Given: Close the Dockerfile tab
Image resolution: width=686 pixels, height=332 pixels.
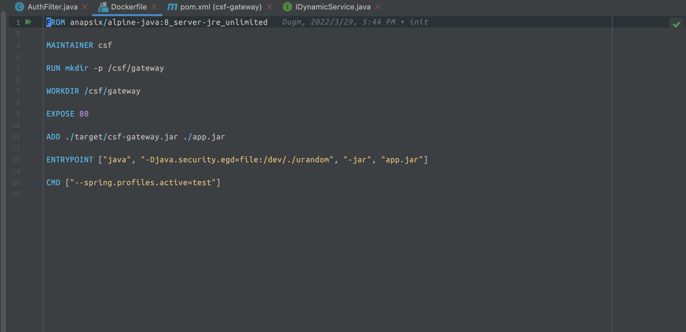Looking at the screenshot, I should pyautogui.click(x=154, y=7).
